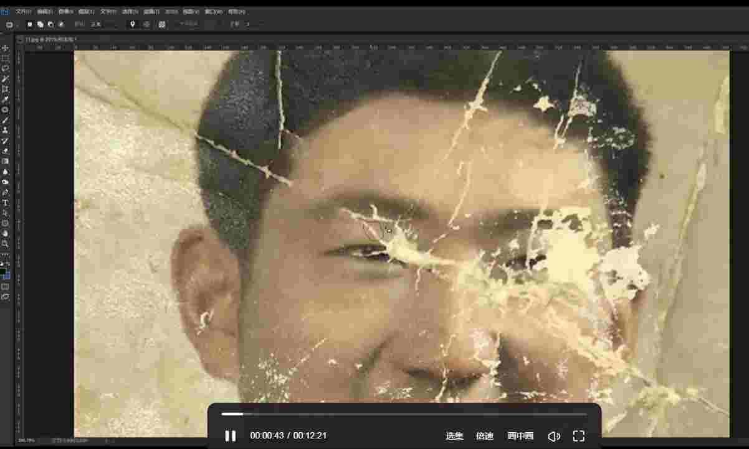The height and width of the screenshot is (449, 749).
Task: Select the Clone Stamp tool
Action: tap(5, 130)
